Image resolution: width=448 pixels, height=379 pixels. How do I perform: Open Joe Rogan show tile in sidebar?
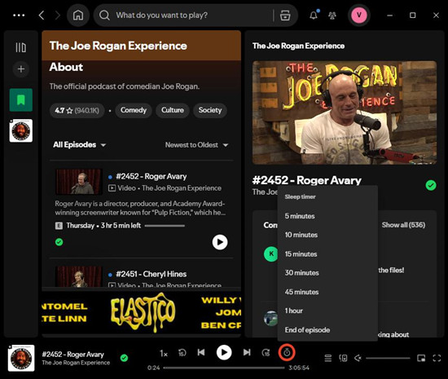coord(21,130)
